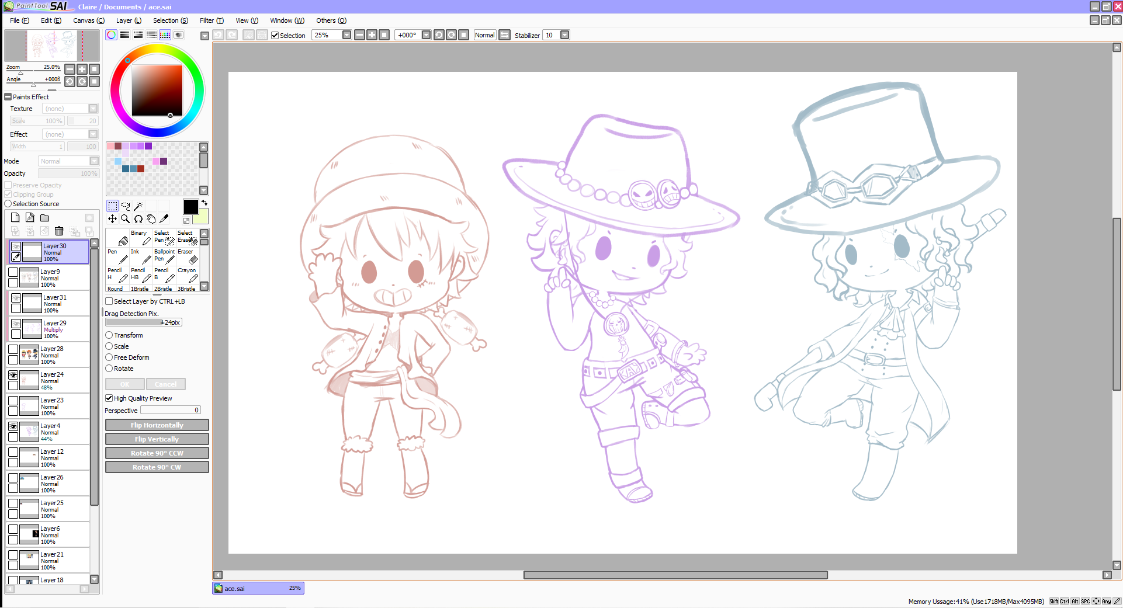The width and height of the screenshot is (1123, 608).
Task: Select the Zoom magnifier tool
Action: pos(125,218)
